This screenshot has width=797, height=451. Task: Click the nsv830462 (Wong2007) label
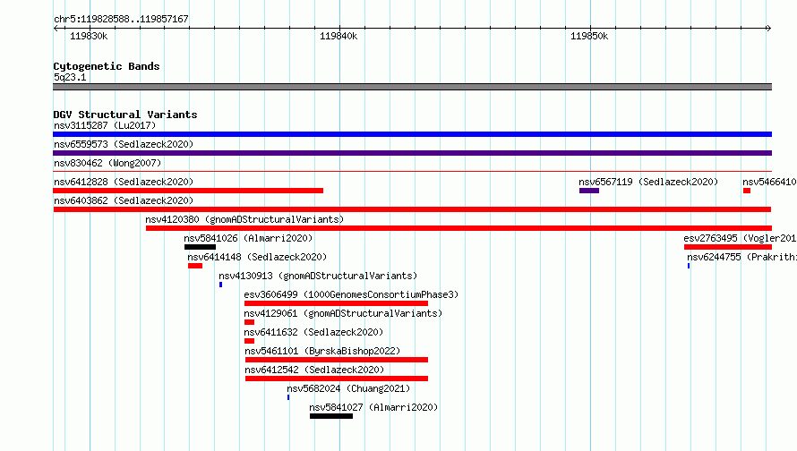click(107, 163)
